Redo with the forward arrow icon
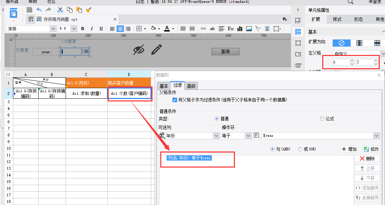 (x=48, y=10)
